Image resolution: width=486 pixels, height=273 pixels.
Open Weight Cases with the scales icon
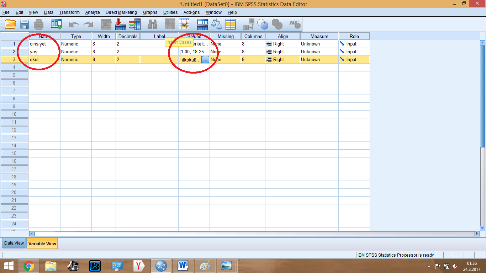216,24
